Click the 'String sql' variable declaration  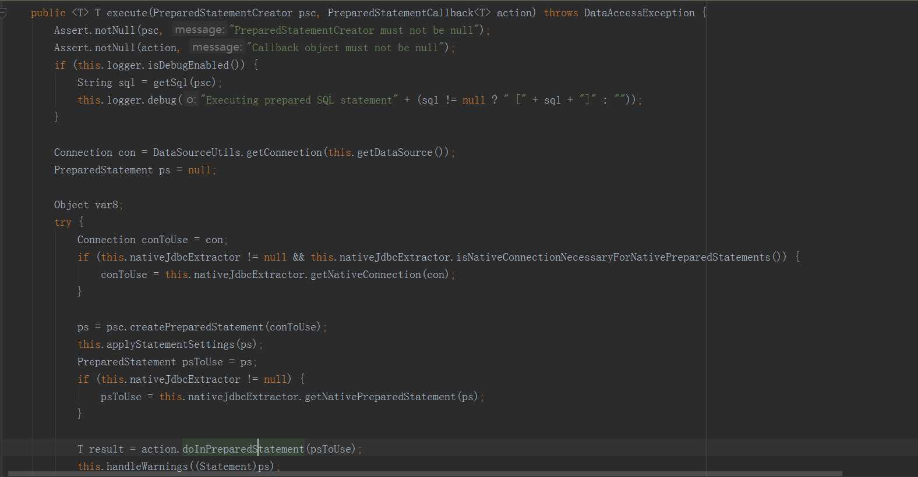[x=106, y=83]
